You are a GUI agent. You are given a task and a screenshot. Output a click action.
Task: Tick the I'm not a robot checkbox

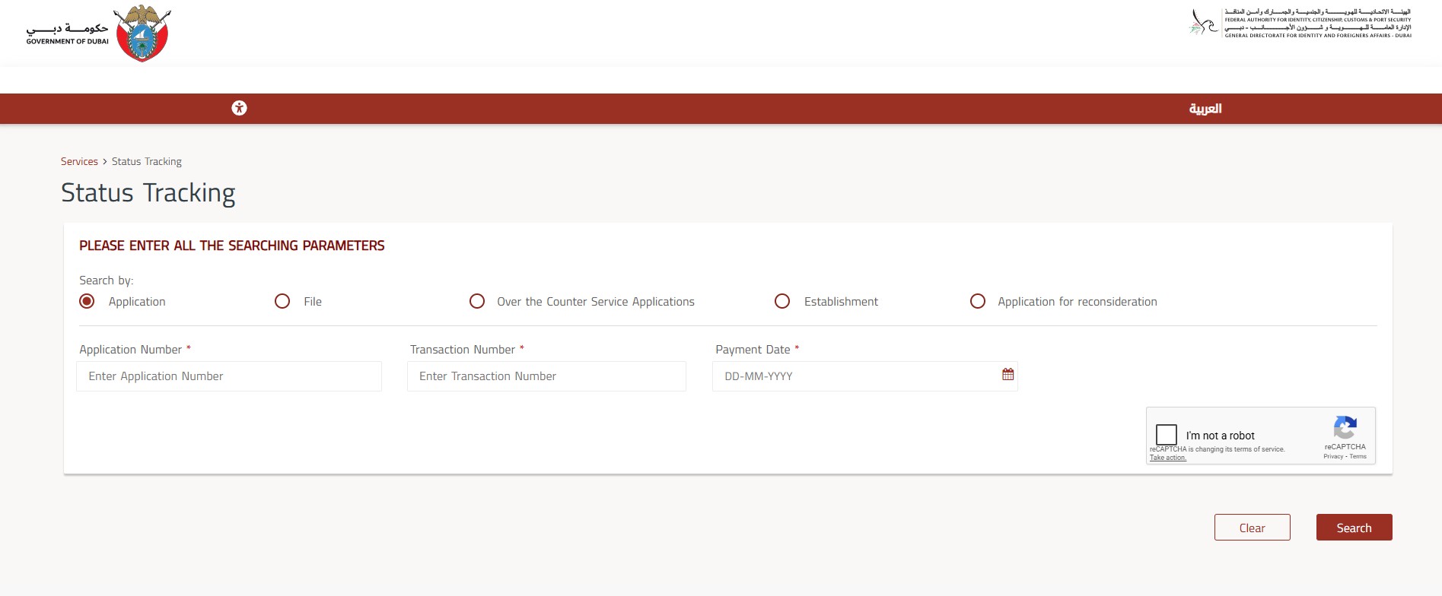click(x=1167, y=435)
